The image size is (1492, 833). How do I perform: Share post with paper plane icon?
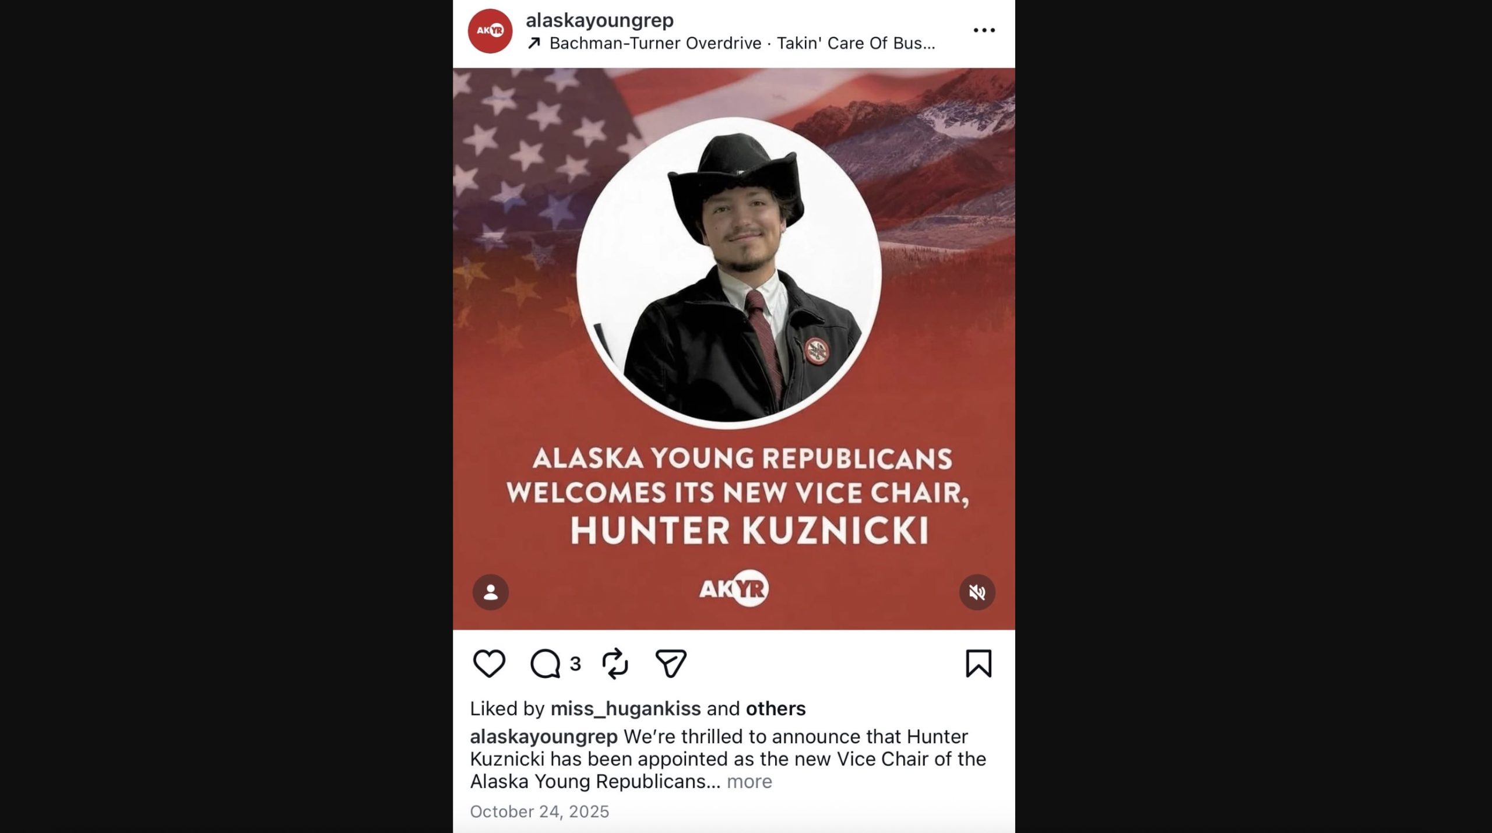pyautogui.click(x=671, y=663)
